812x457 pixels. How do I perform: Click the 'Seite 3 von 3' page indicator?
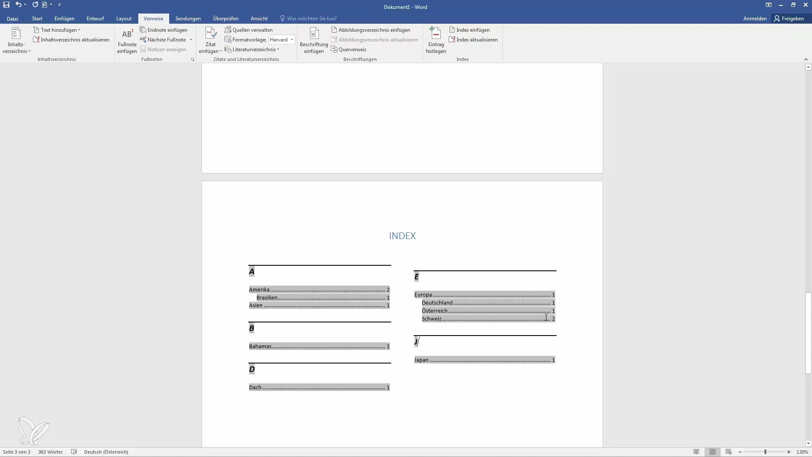(x=16, y=452)
